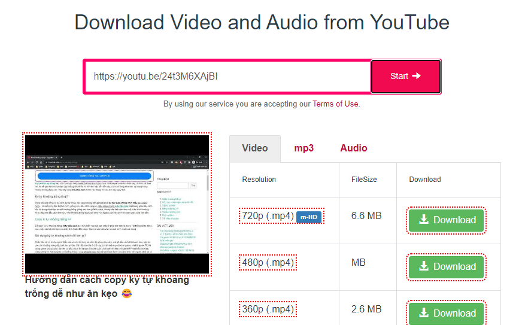Click the Vietnamese video title text

pos(107,287)
